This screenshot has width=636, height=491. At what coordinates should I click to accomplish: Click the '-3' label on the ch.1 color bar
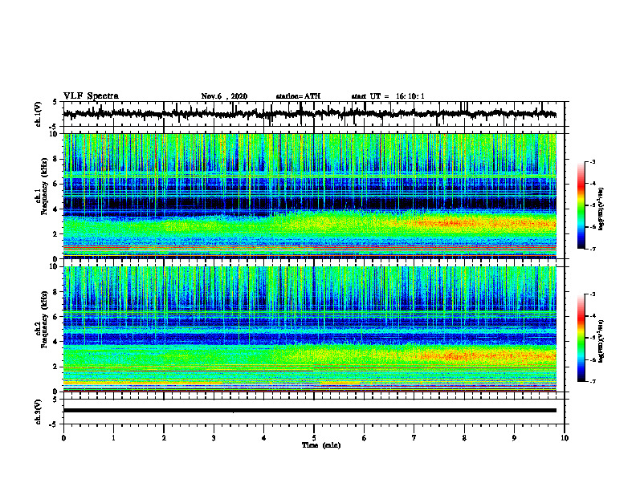point(593,161)
